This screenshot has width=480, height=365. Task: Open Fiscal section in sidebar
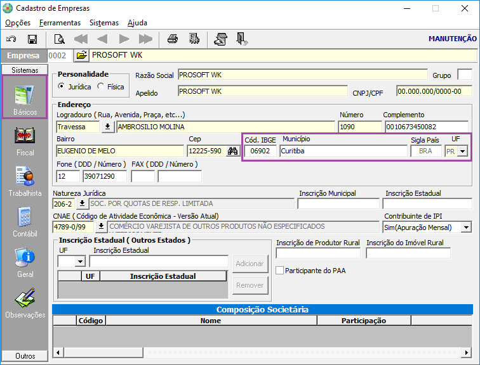point(25,141)
